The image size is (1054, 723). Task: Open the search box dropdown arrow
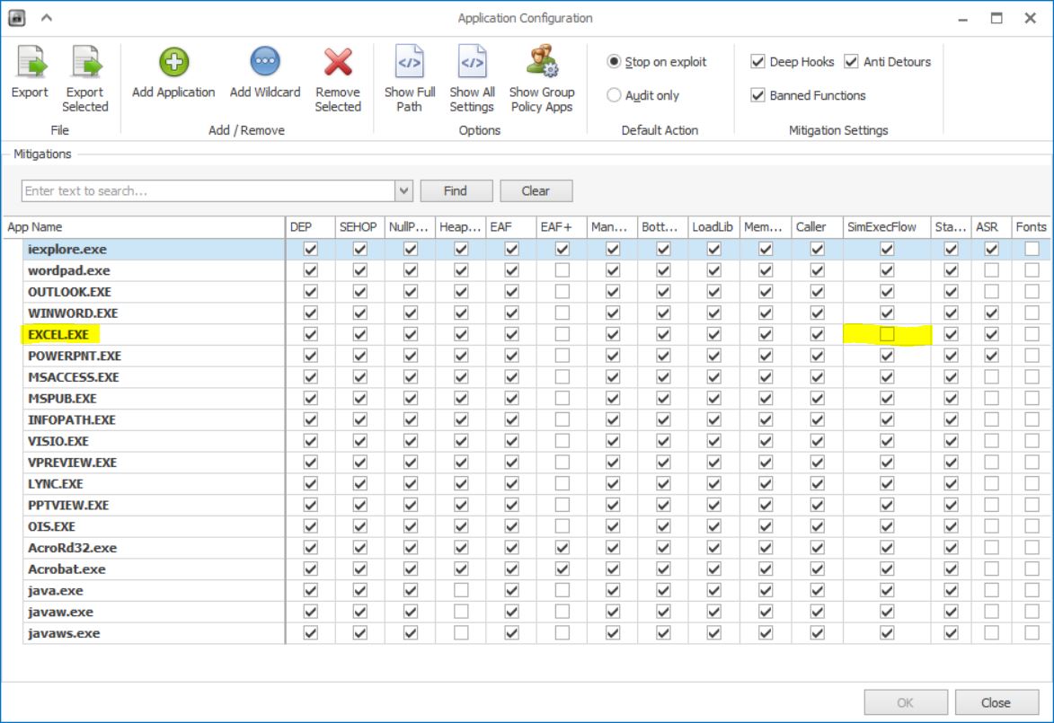[403, 190]
